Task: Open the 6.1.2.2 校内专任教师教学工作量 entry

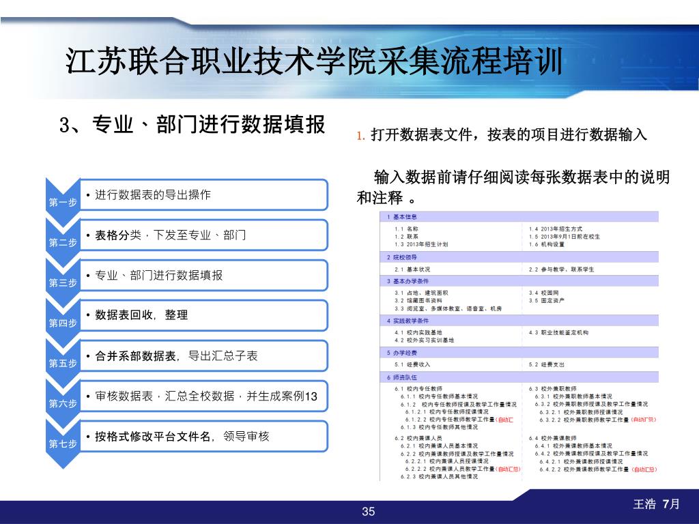Action: pyautogui.click(x=459, y=420)
